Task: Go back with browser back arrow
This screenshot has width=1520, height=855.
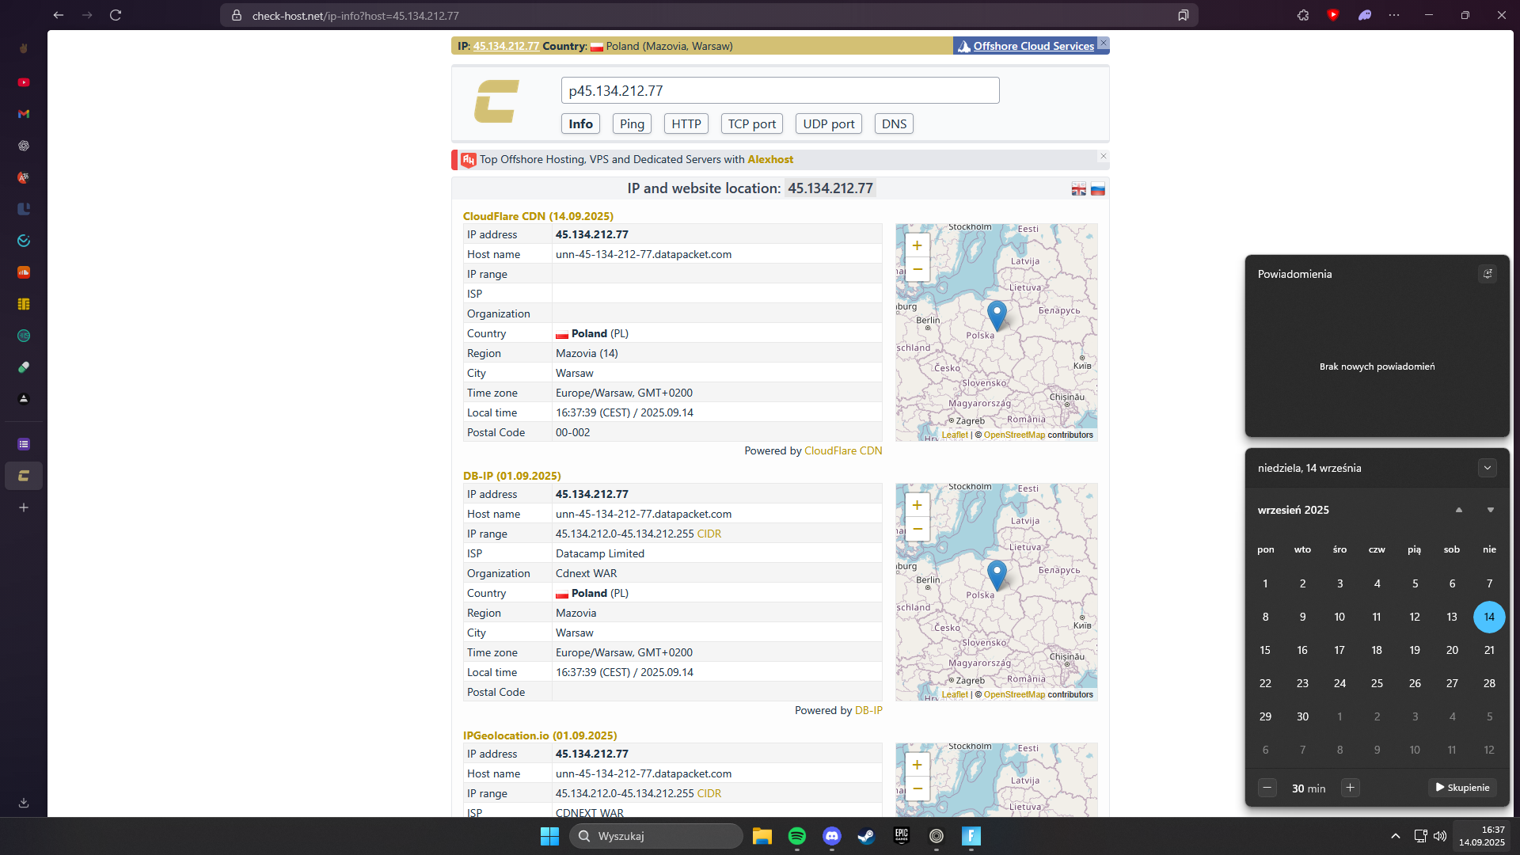Action: pyautogui.click(x=59, y=15)
